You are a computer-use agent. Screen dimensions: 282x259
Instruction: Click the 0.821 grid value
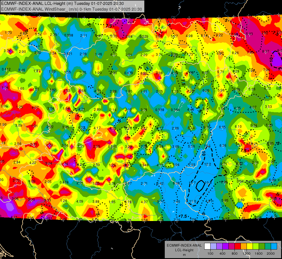(x=68, y=54)
